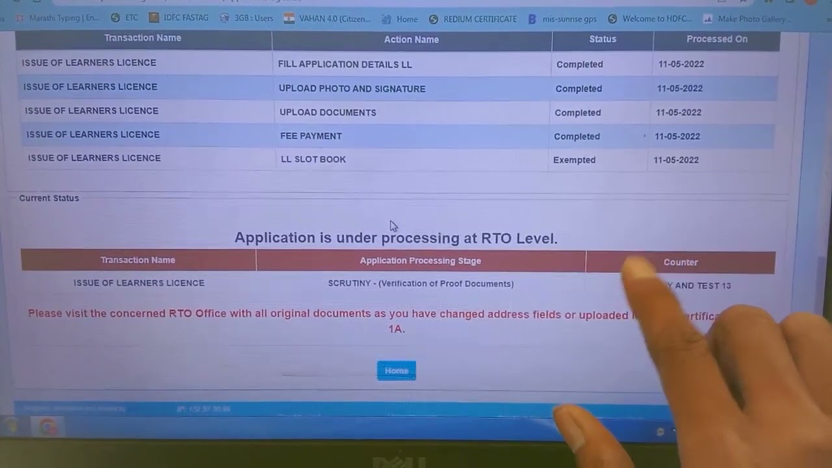Open the REDIUM CERTIFICATE bookmark
Image resolution: width=832 pixels, height=468 pixels.
(x=473, y=19)
